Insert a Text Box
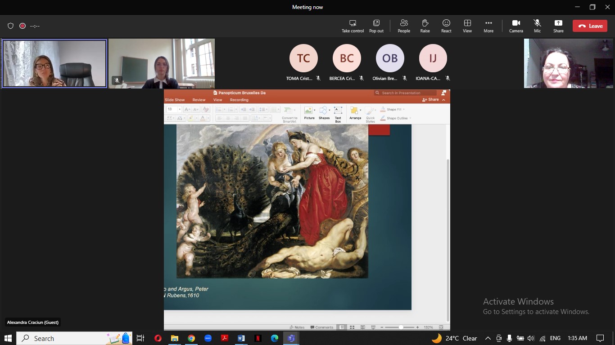 pos(338,115)
